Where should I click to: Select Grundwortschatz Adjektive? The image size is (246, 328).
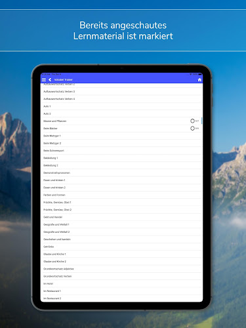121,269
